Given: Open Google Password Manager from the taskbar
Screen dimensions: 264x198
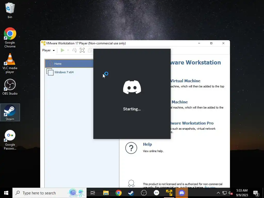Looking at the screenshot, I should pyautogui.click(x=156, y=193).
